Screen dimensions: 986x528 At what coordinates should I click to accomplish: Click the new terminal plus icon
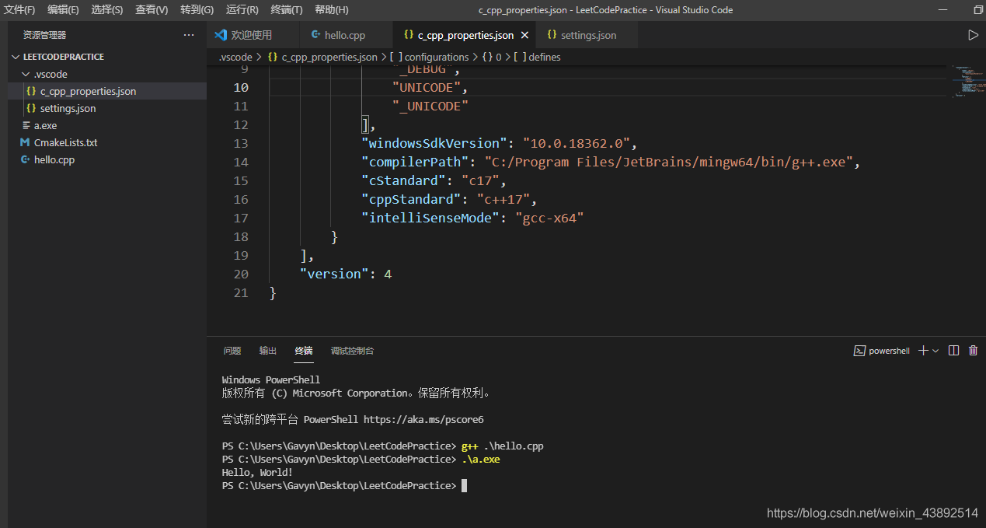923,351
